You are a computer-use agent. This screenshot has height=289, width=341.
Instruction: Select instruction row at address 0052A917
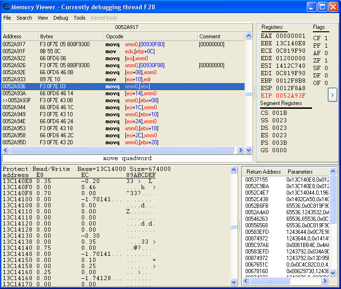coord(123,44)
